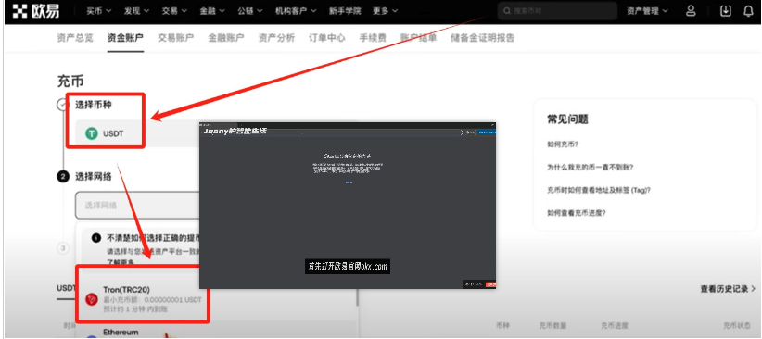Image resolution: width=762 pixels, height=339 pixels.
Task: Click the 欧易 OKX logo
Action: (x=36, y=11)
